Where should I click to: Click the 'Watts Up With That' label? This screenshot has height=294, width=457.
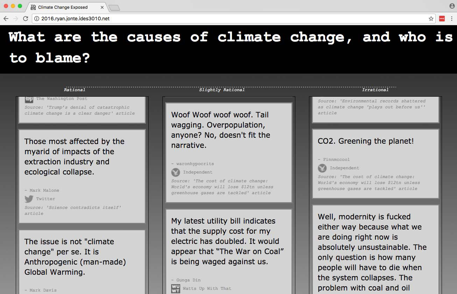pyautogui.click(x=207, y=288)
